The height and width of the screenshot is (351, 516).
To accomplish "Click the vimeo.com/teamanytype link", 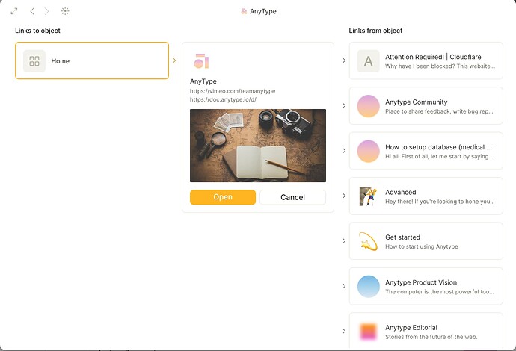I will [x=233, y=91].
